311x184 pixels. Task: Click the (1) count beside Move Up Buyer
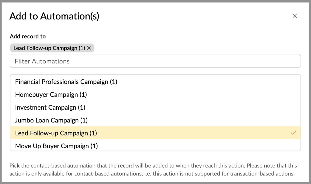pos(94,146)
